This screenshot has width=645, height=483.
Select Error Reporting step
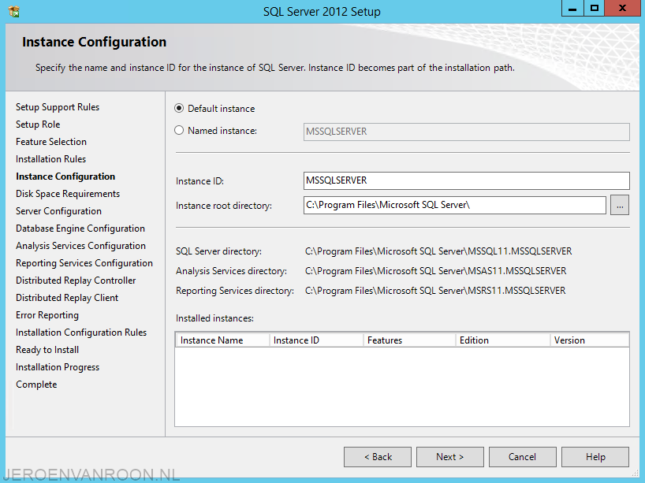tap(47, 315)
